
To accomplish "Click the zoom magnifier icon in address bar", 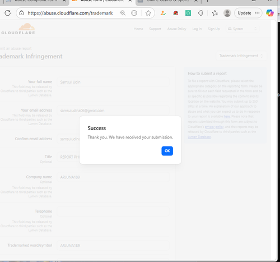I will pyautogui.click(x=123, y=13).
